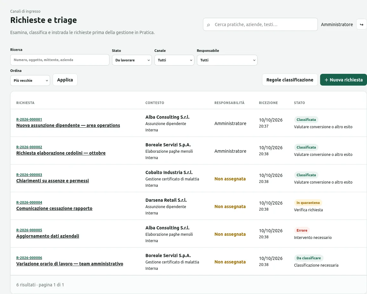This screenshot has height=294, width=367.
Task: Click the STATO column header
Action: (299, 103)
